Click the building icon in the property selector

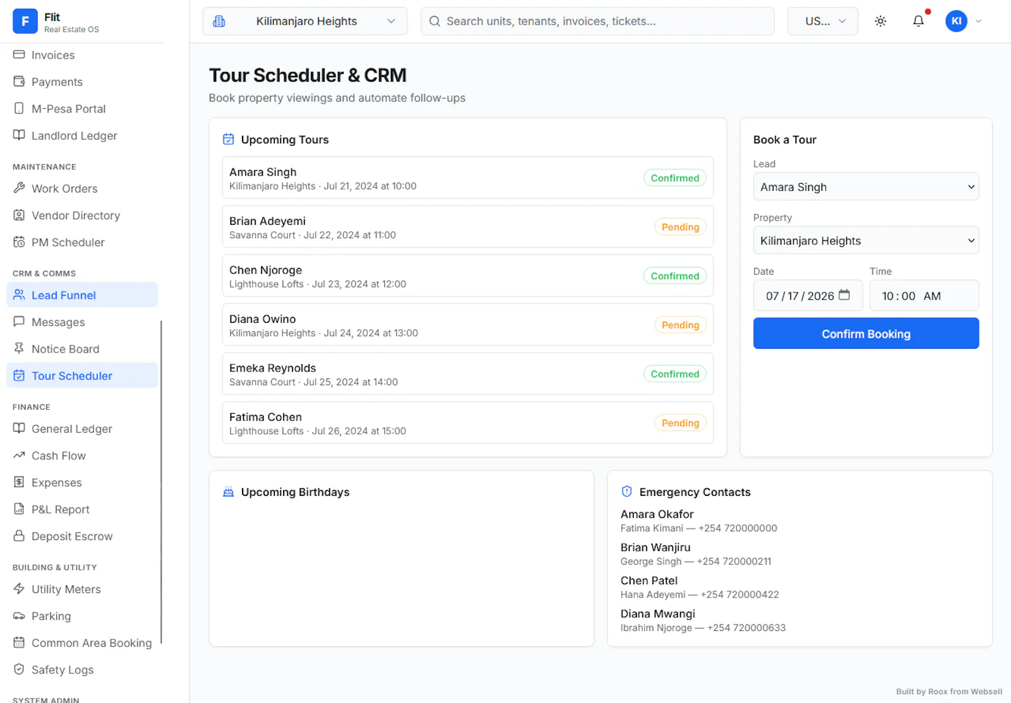tap(219, 21)
